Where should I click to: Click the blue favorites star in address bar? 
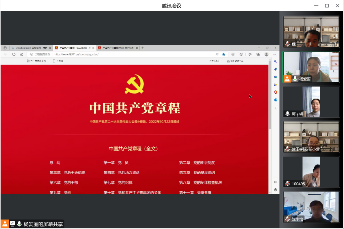click(224, 54)
